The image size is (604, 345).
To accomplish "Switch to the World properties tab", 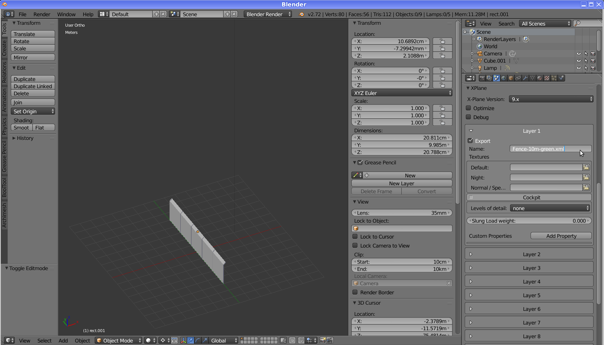I will click(x=504, y=78).
